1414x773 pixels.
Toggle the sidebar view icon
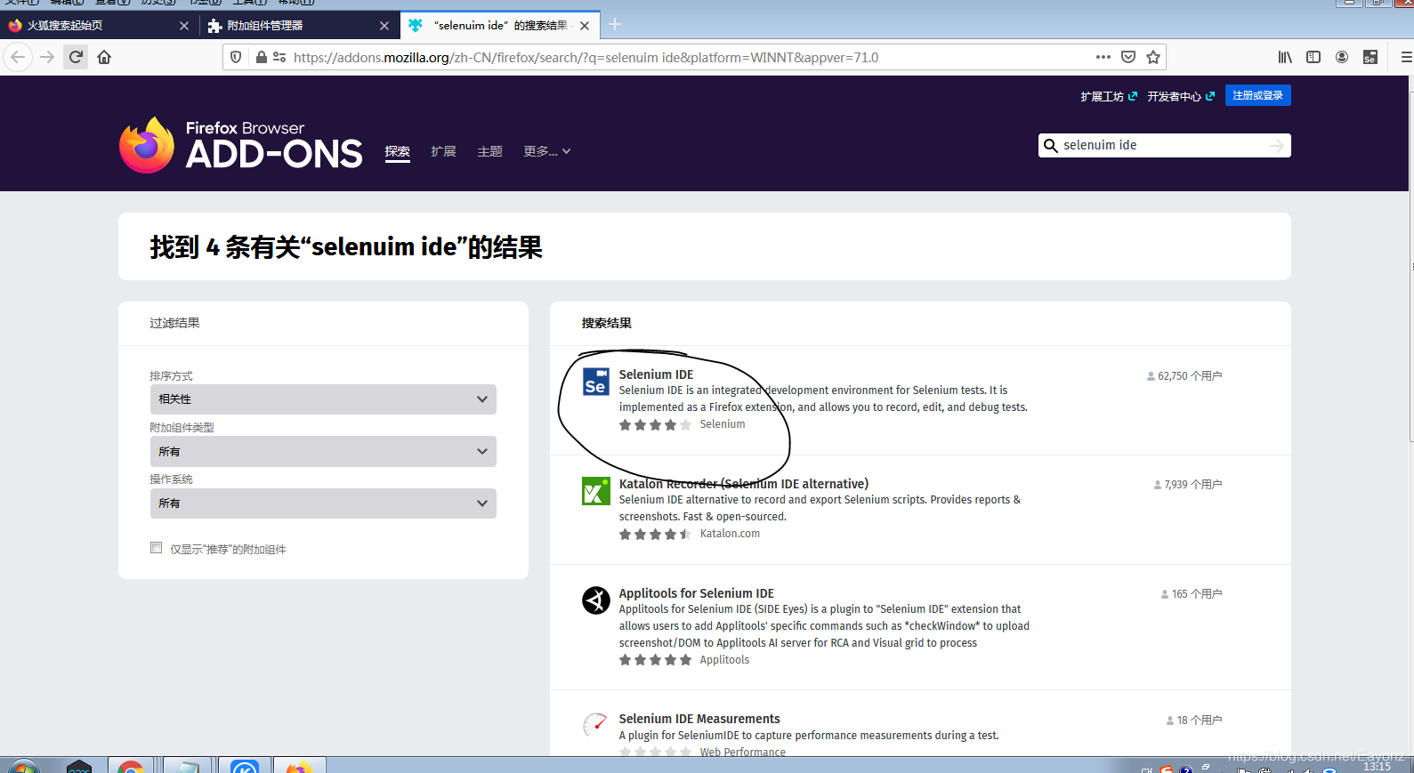click(x=1313, y=57)
